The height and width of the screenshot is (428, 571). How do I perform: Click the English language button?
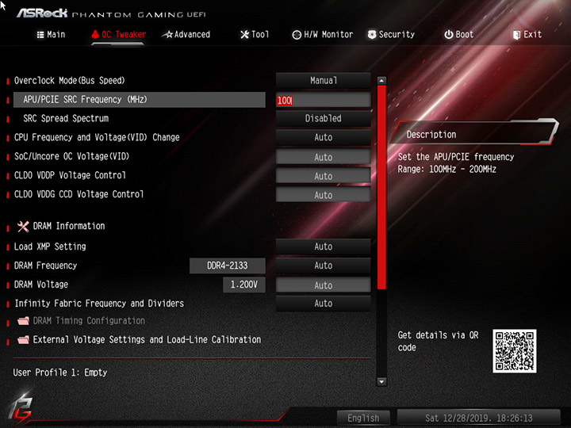click(x=363, y=418)
